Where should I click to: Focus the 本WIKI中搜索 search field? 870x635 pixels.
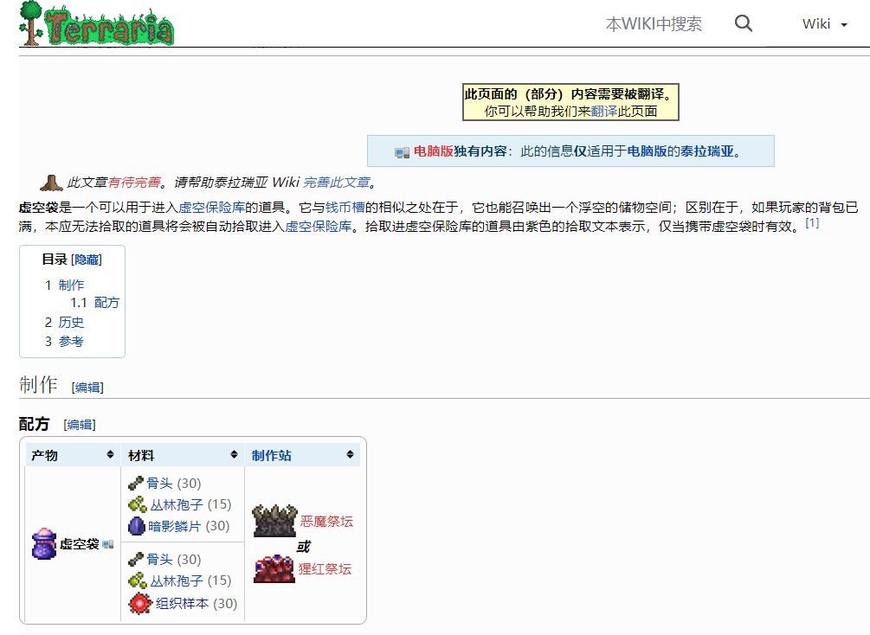click(654, 24)
